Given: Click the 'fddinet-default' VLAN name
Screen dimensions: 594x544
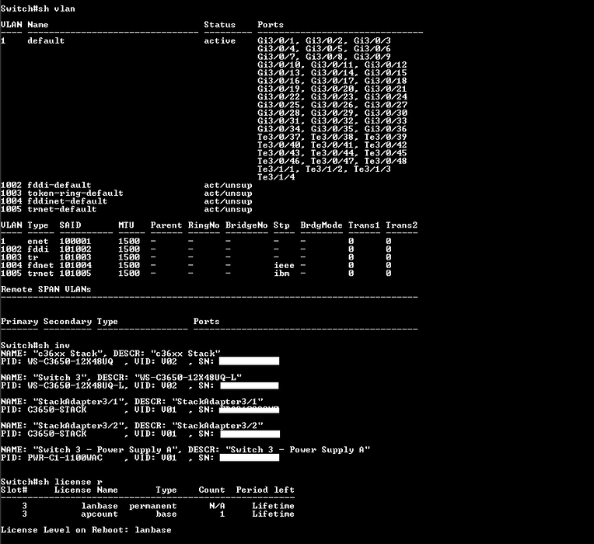Looking at the screenshot, I should click(67, 201).
